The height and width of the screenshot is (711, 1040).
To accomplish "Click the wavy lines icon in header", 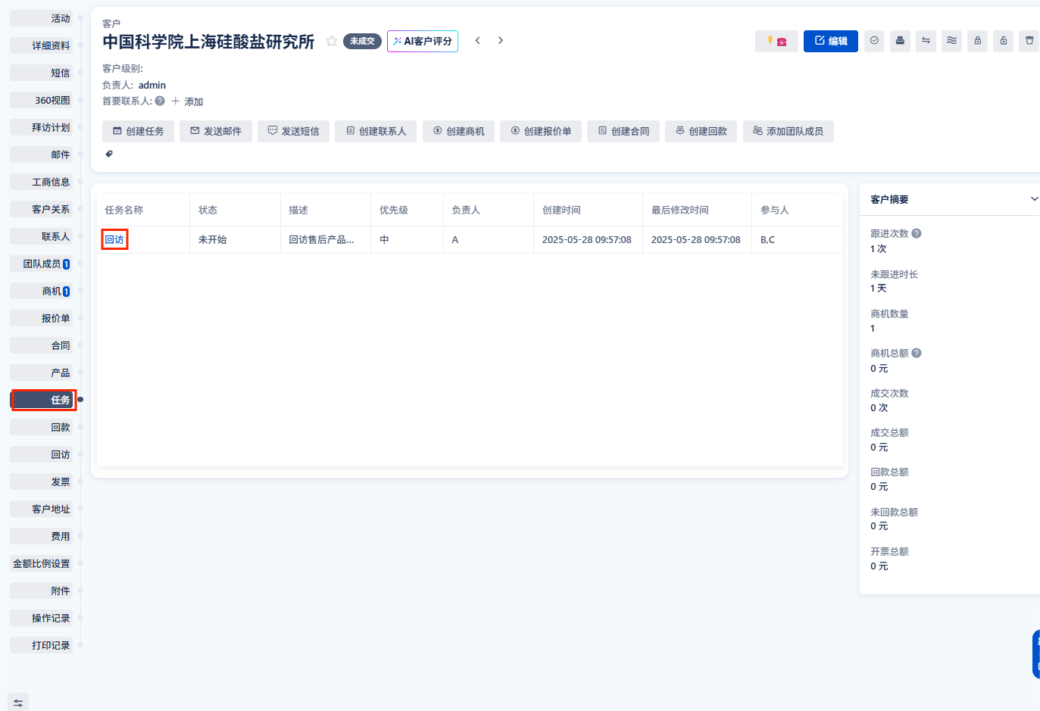I will pos(952,41).
